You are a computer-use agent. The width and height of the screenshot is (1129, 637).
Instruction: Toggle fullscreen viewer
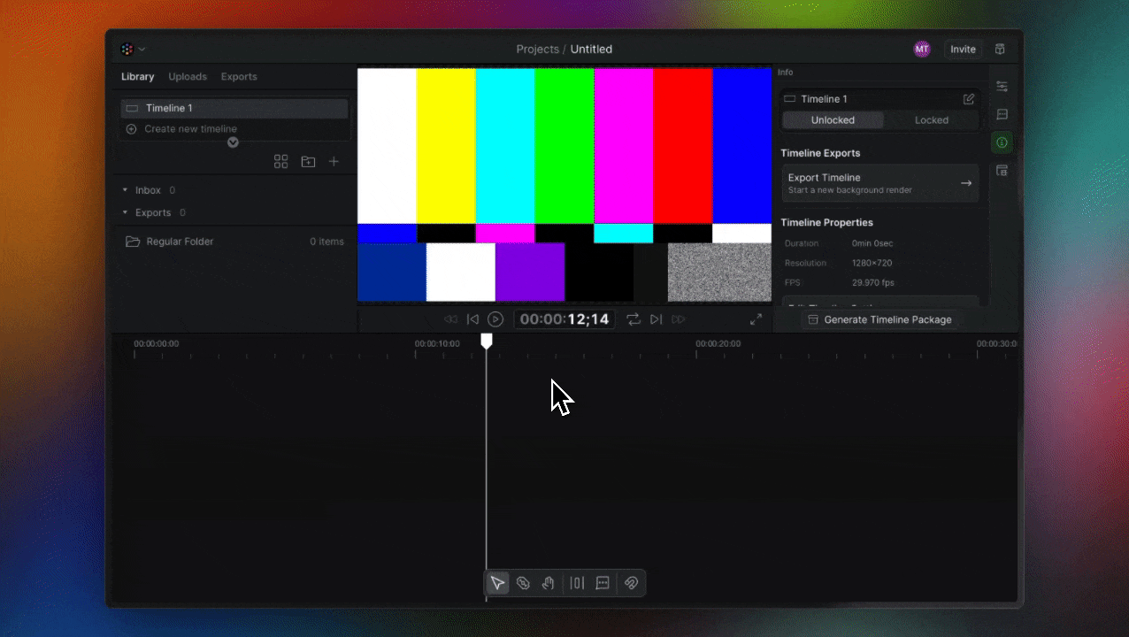click(756, 319)
